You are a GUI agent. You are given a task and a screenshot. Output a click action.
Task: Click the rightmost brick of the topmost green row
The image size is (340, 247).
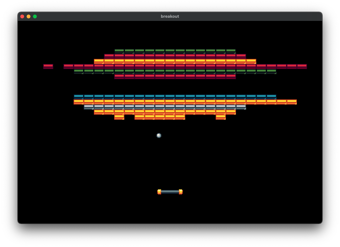pyautogui.click(x=231, y=51)
